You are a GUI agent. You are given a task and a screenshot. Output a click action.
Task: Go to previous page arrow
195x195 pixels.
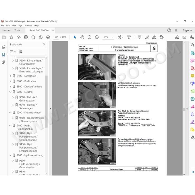(41, 37)
